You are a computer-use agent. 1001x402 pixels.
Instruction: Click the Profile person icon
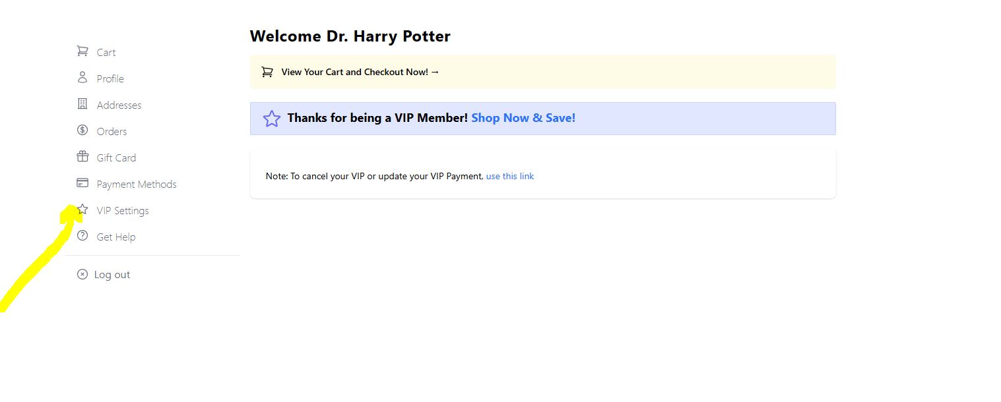point(82,77)
